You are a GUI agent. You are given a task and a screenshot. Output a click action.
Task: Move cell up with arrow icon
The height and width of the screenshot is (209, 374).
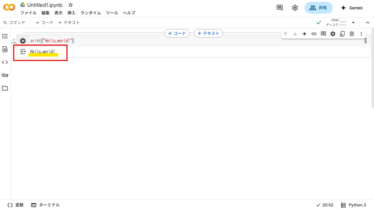coord(286,34)
